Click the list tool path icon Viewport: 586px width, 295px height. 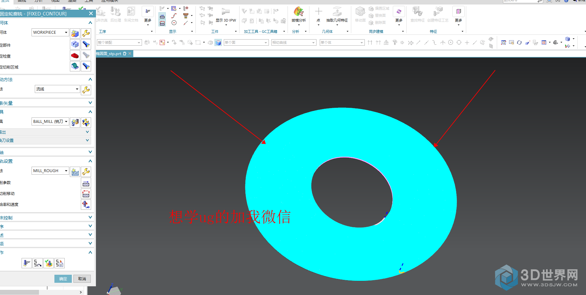coord(60,263)
